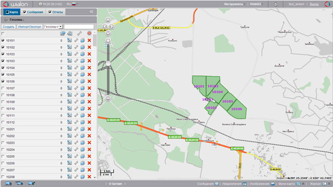Click the Импорт/Экспорт button
This screenshot has height=187, width=333.
[x=30, y=27]
